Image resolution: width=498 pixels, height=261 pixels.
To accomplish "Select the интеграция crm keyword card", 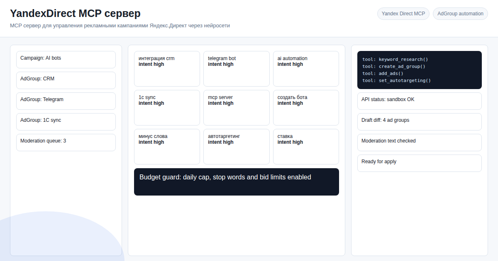I will (x=167, y=69).
